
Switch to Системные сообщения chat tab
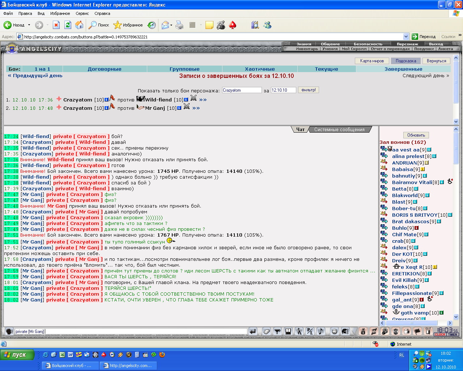point(339,129)
